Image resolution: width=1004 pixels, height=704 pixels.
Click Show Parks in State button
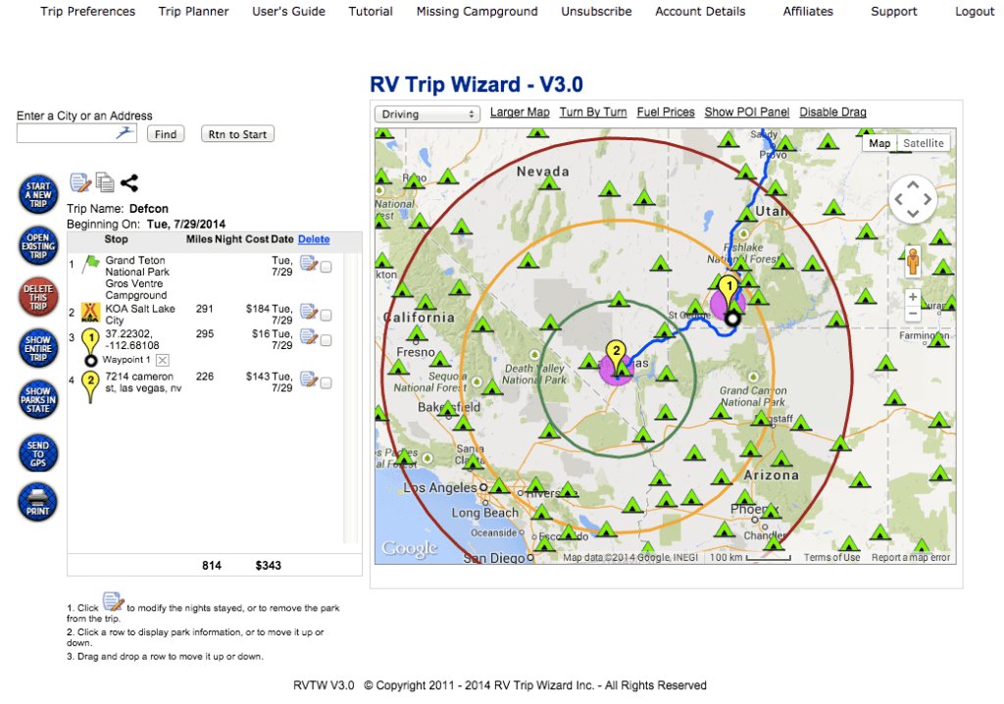[x=38, y=400]
